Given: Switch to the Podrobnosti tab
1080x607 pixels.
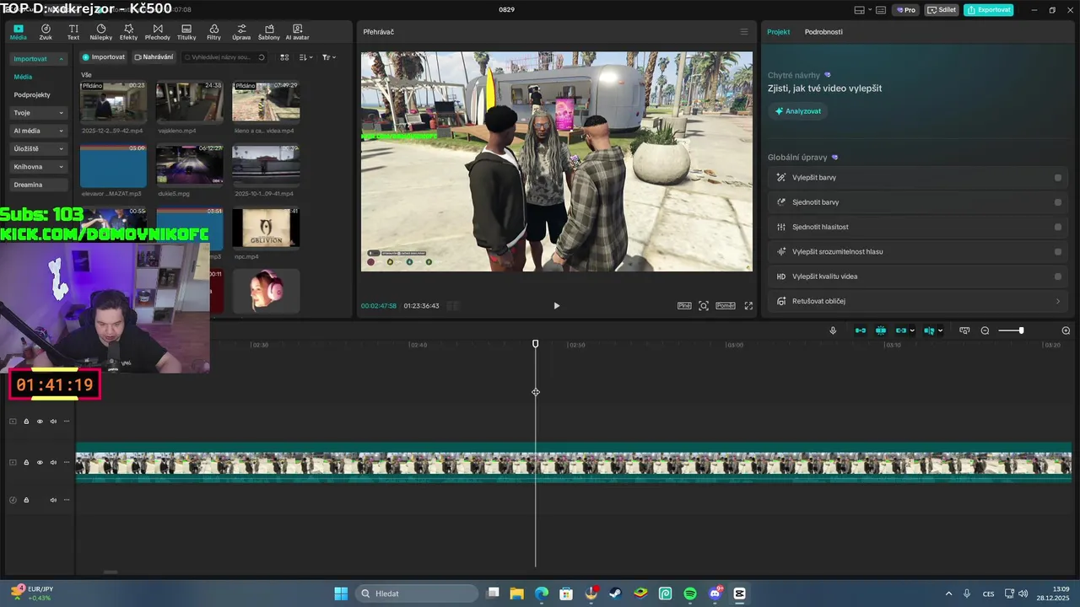Looking at the screenshot, I should [x=823, y=32].
